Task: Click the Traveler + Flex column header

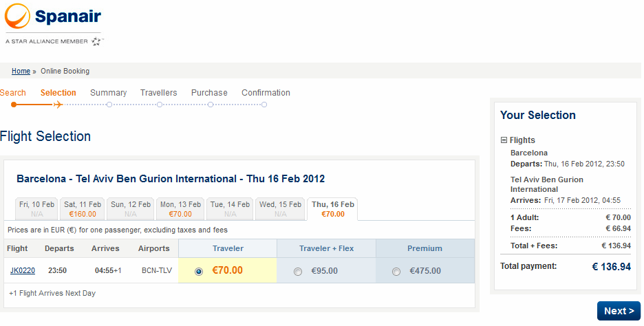Action: pyautogui.click(x=327, y=248)
